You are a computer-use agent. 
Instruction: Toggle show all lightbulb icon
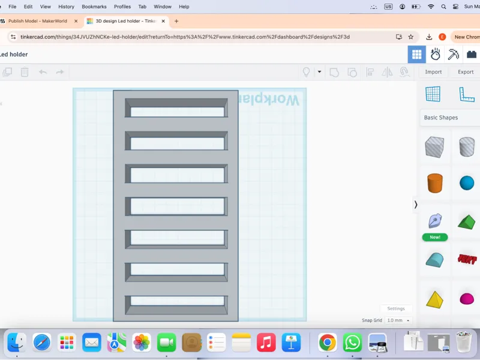coord(306,72)
